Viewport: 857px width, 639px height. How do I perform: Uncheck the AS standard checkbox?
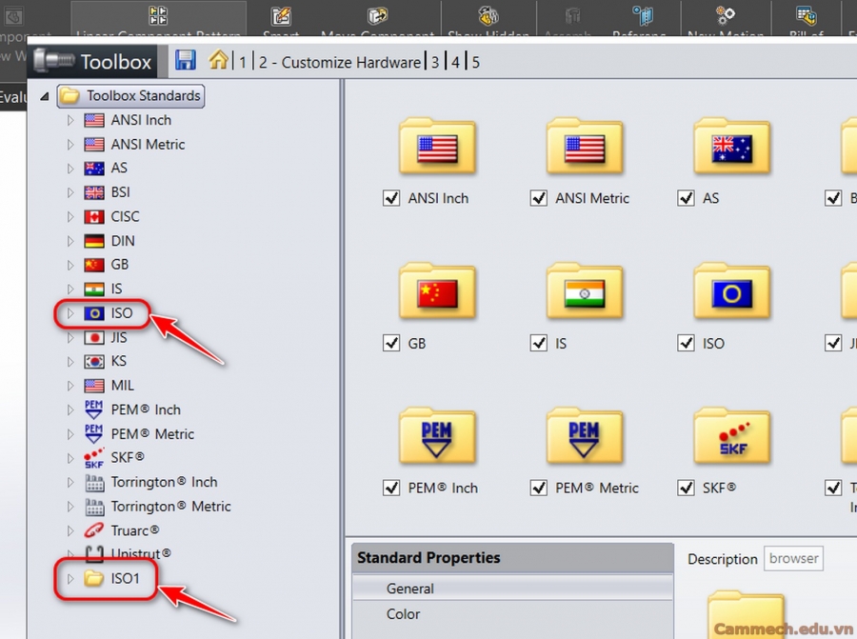coord(686,198)
